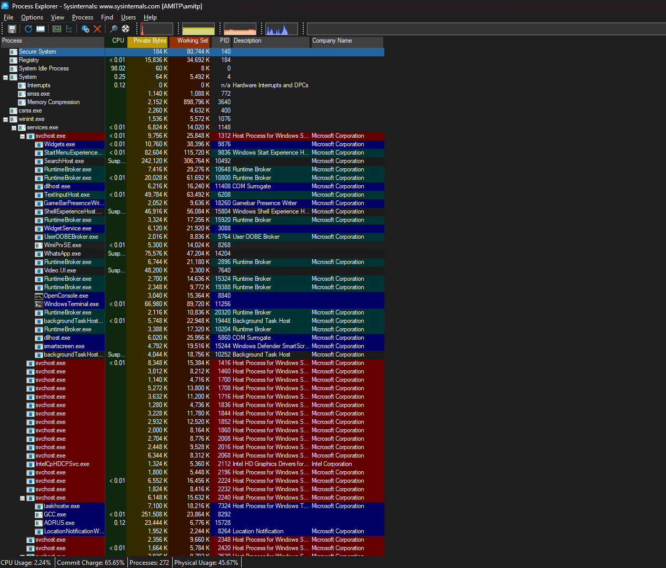The image size is (666, 568).
Task: Open the System Information graph icon
Action: click(57, 29)
